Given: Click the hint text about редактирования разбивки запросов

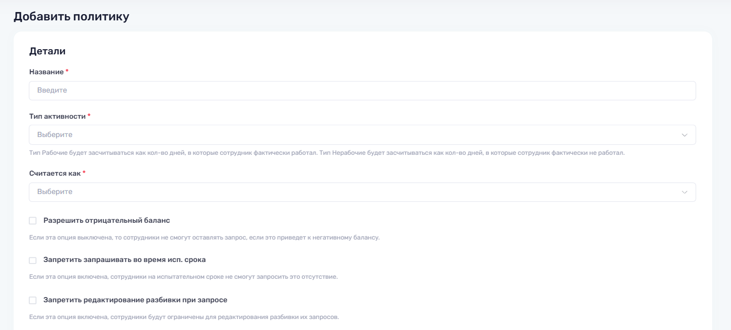Looking at the screenshot, I should click(183, 317).
